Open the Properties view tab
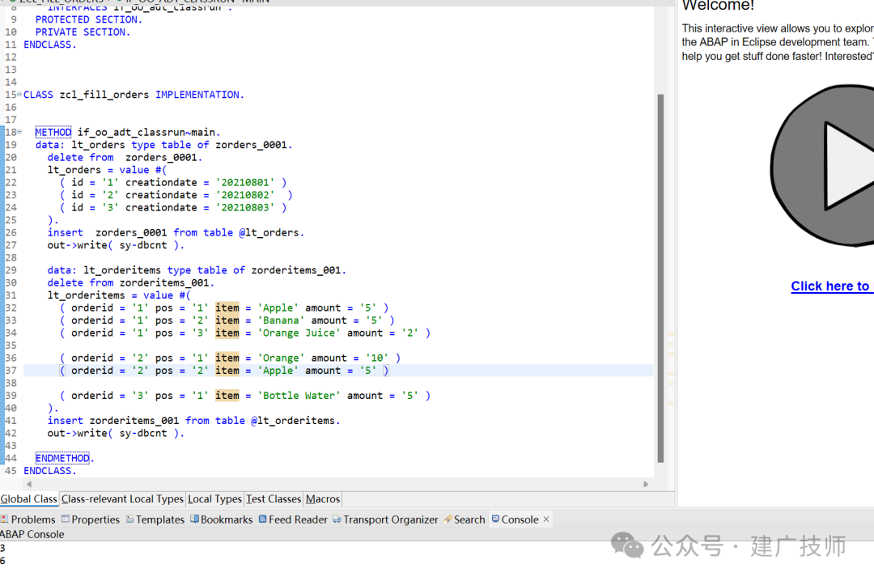874x581 pixels. [x=91, y=520]
